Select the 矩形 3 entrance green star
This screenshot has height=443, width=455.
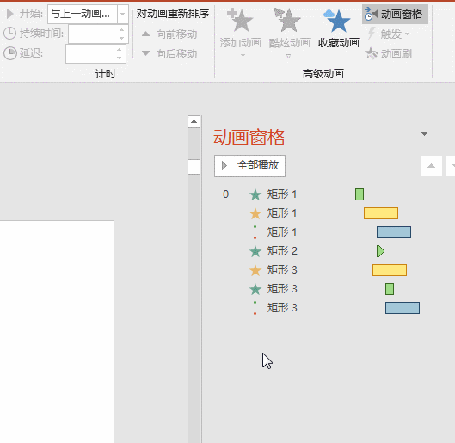point(255,289)
